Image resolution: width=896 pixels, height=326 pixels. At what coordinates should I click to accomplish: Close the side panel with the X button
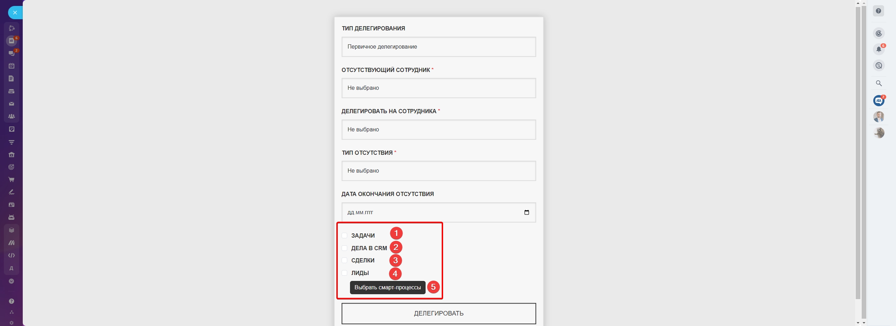(x=15, y=13)
